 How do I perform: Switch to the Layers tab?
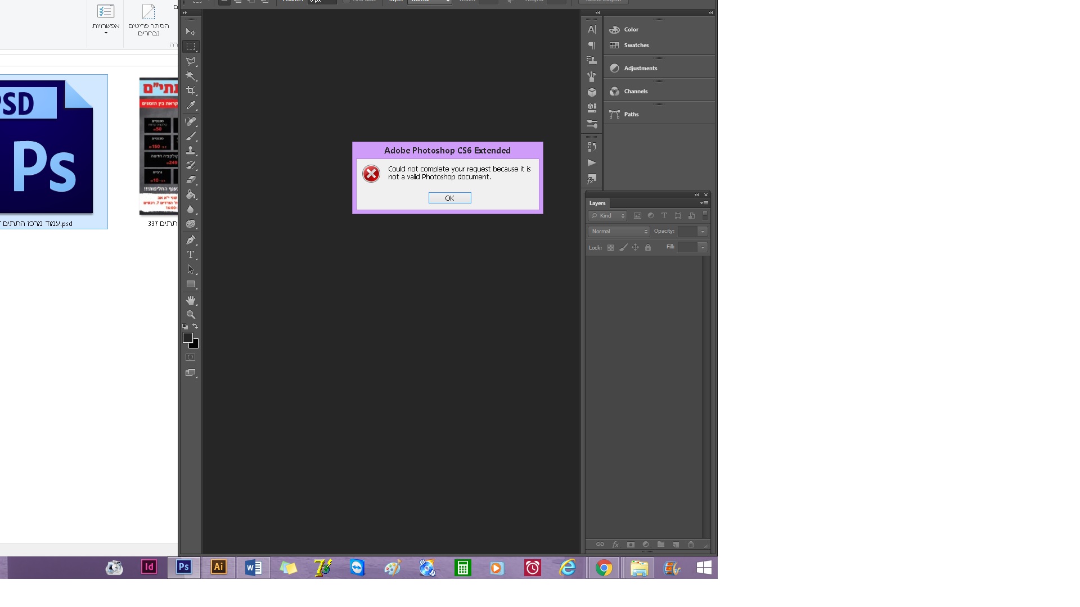click(x=597, y=203)
